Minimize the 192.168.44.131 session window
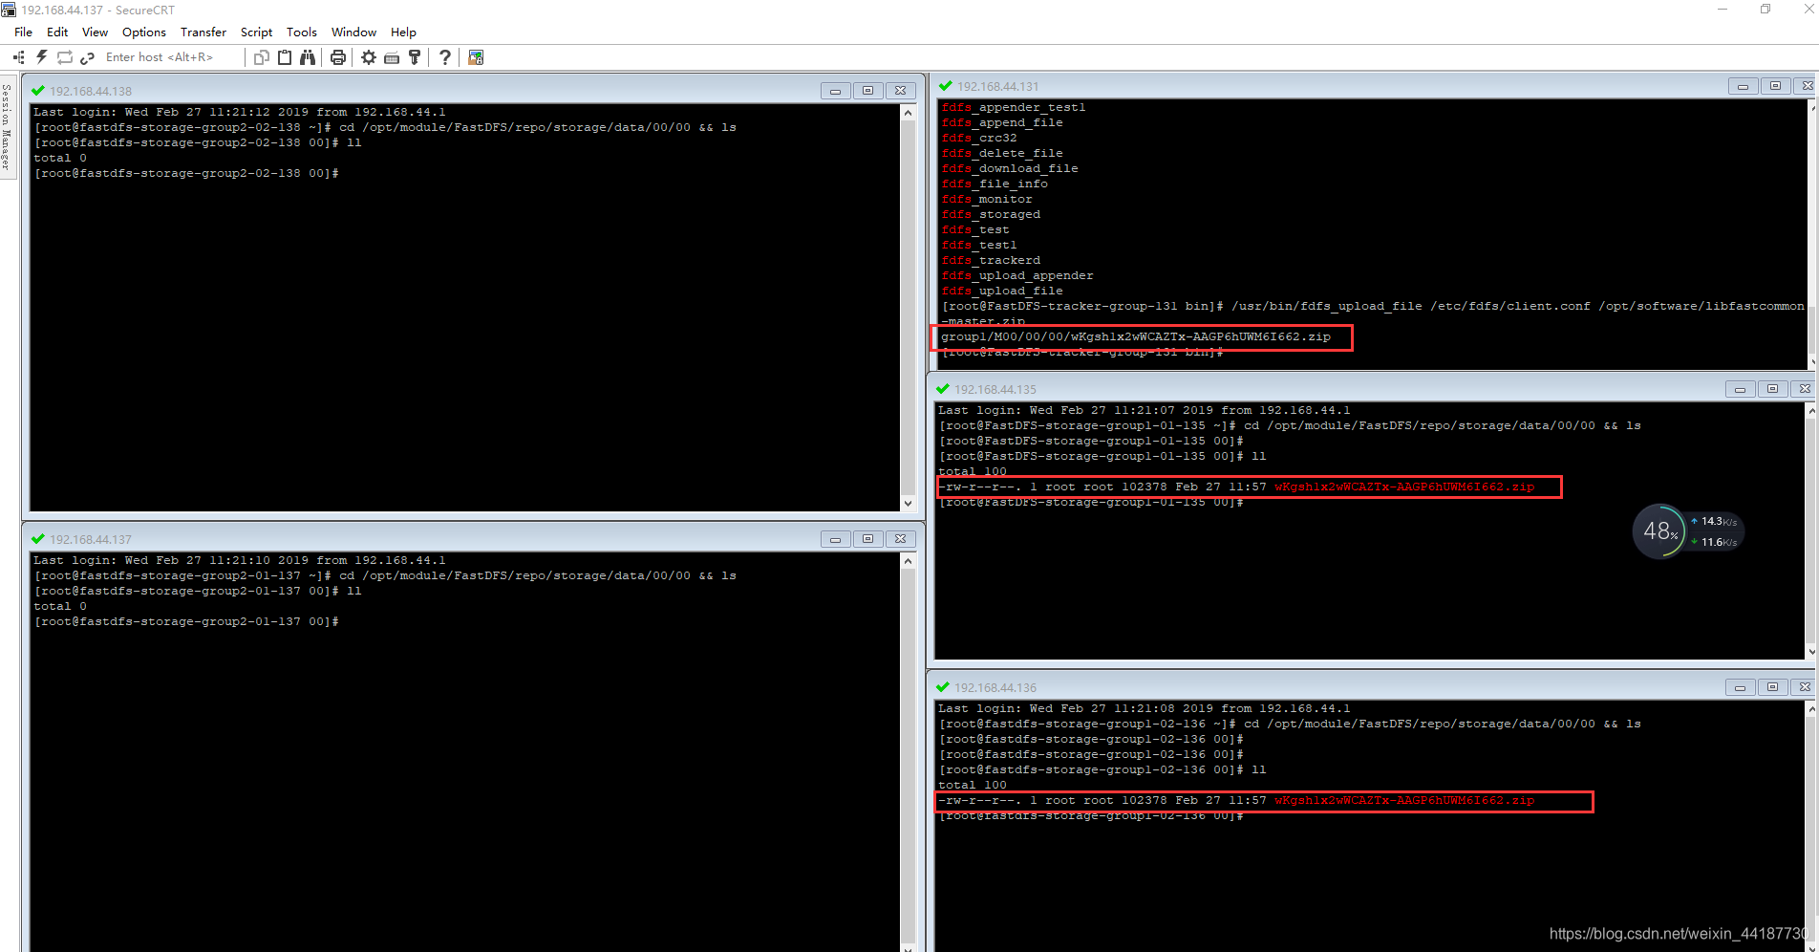The width and height of the screenshot is (1819, 952). [x=1743, y=86]
